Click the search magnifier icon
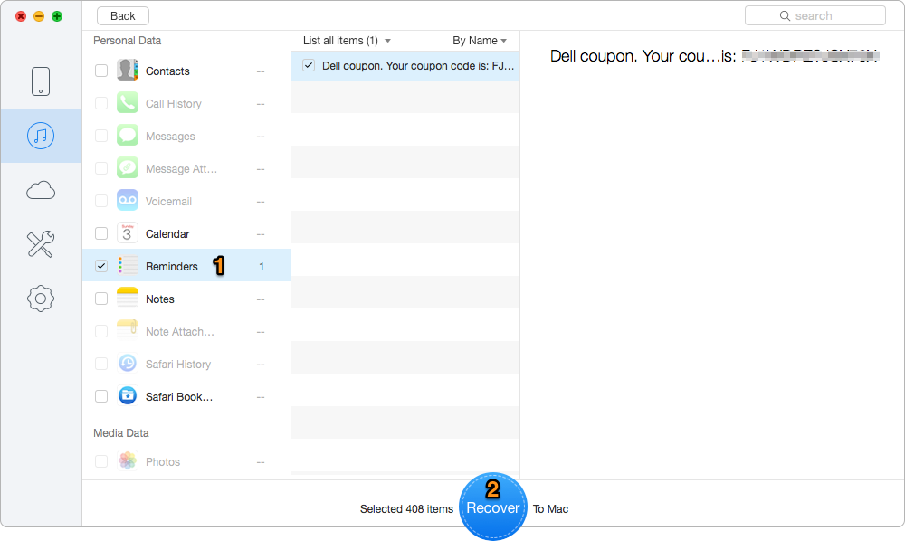This screenshot has height=550, width=905. click(785, 16)
